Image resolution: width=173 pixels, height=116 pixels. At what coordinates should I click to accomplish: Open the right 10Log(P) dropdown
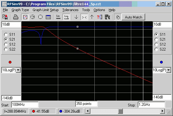coord(169,70)
